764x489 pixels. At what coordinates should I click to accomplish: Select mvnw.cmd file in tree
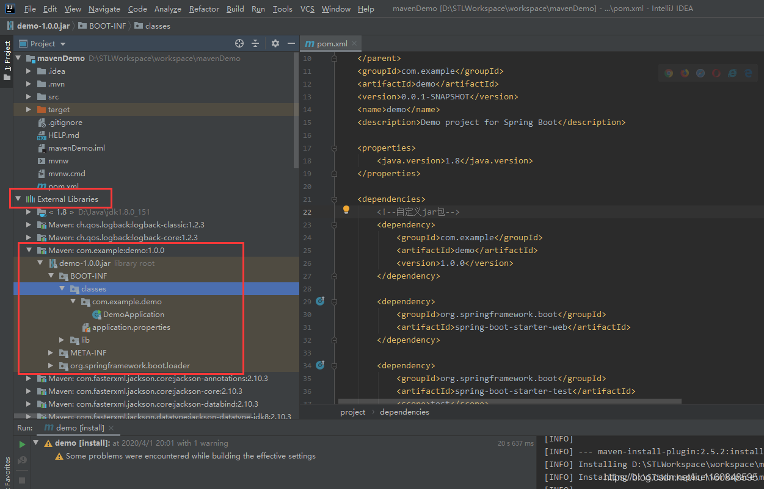pyautogui.click(x=67, y=174)
